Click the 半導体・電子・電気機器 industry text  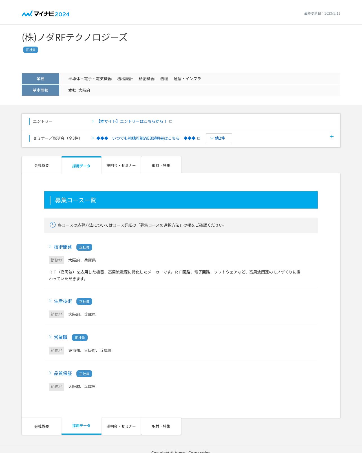tap(90, 79)
